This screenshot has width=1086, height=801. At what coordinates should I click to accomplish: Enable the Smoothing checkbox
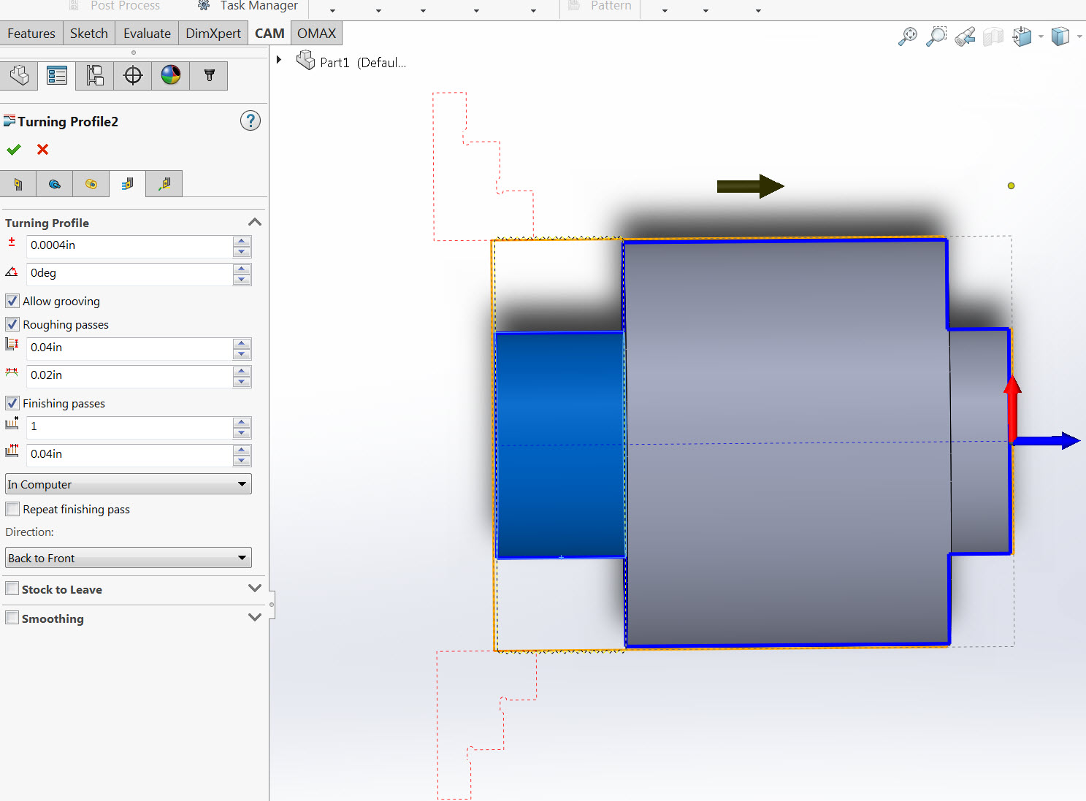(x=12, y=618)
